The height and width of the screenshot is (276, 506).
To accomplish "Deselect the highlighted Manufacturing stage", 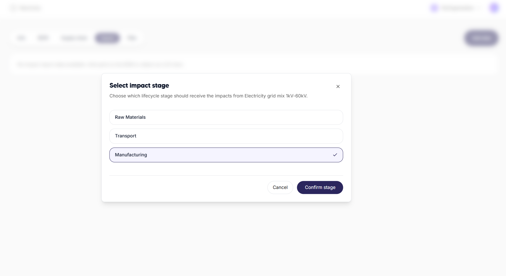I will [226, 155].
